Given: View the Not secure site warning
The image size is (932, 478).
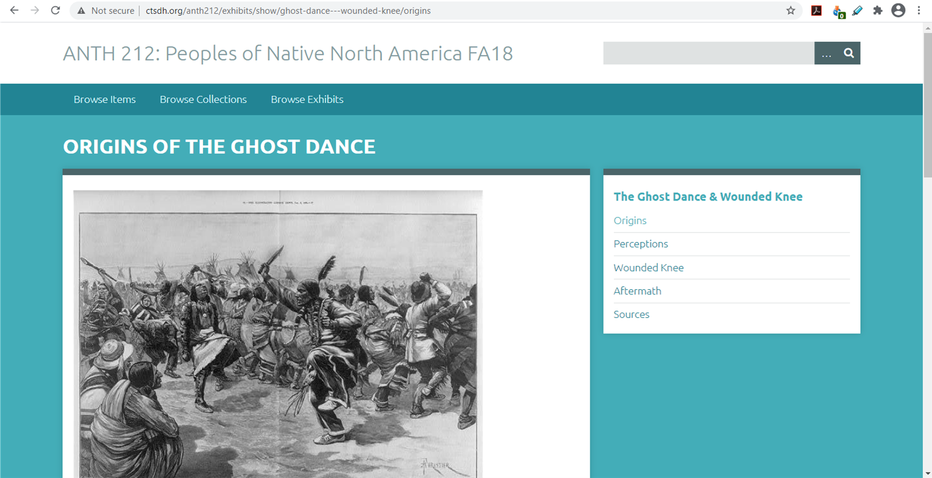Looking at the screenshot, I should pos(106,10).
